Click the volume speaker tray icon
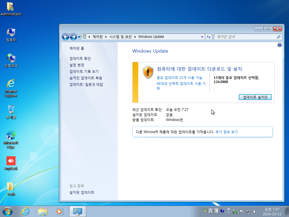289x217 pixels. pos(255,211)
